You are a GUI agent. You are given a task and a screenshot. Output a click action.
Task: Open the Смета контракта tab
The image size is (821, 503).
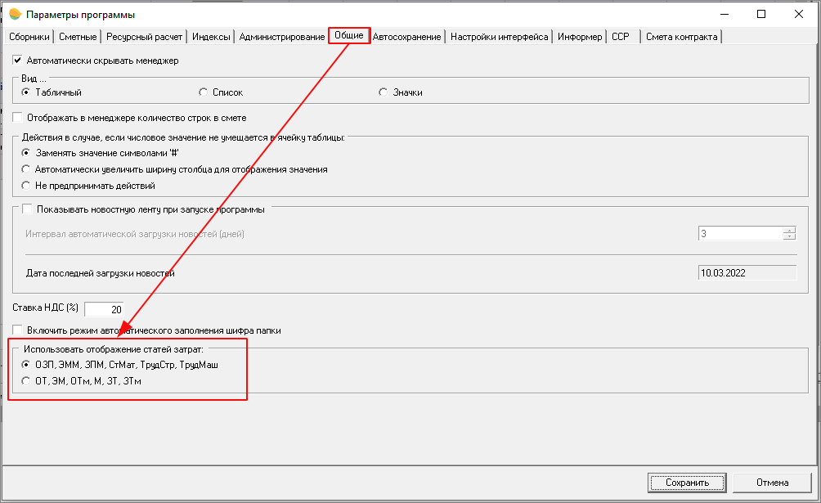coord(681,37)
